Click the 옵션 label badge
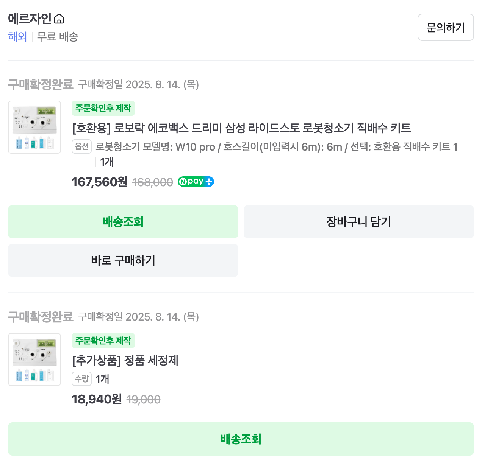 coord(82,146)
